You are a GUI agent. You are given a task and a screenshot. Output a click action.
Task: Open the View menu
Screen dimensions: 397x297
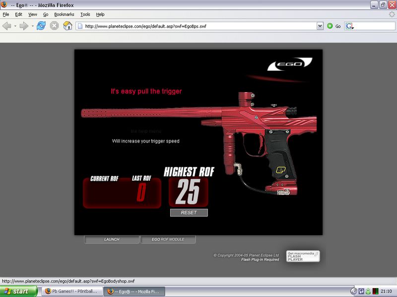coord(33,14)
